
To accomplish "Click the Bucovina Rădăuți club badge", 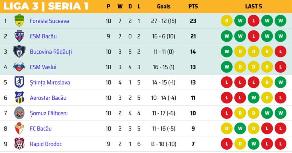I will [x=19, y=52].
